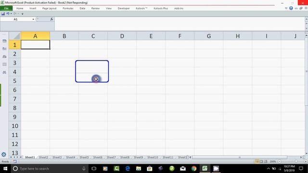This screenshot has width=308, height=173.
Task: Open the Add-Ins ribbon tab
Action: 179,9
